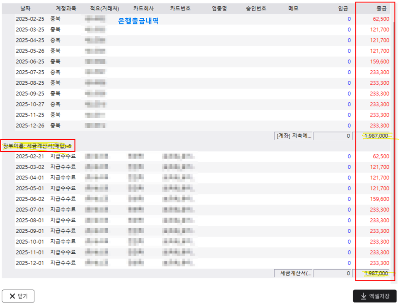The height and width of the screenshot is (305, 399).
Task: Click the 장부이름: 세금계산서(매입)-6 group header
Action: click(38, 146)
